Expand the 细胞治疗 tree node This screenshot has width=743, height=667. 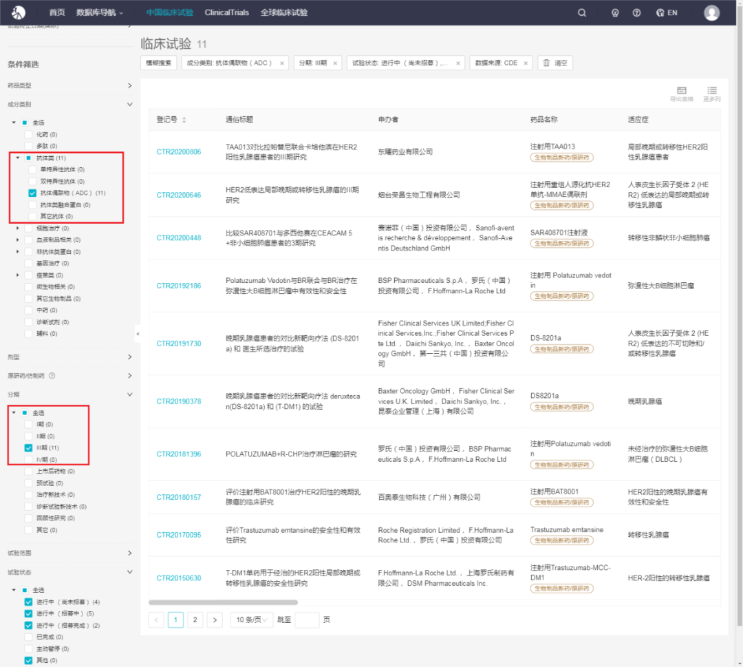[17, 228]
